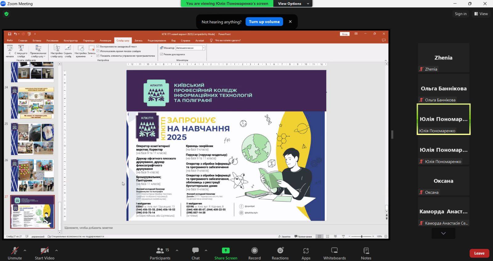
Task: Click 'С начала' slideshow start icon
Action: [10, 48]
